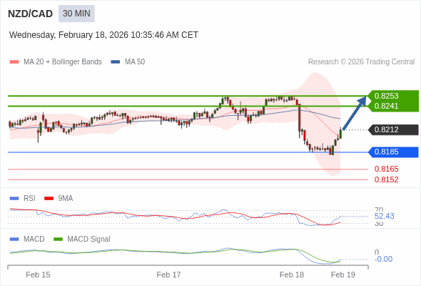Click the 9MA legend label

click(x=66, y=199)
